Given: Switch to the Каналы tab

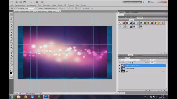Looking at the screenshot, I should tap(134, 18).
